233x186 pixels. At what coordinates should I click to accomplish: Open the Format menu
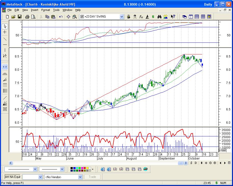pyautogui.click(x=46, y=10)
